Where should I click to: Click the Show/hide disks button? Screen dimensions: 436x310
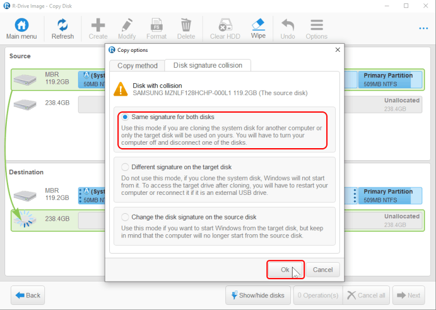(x=258, y=295)
